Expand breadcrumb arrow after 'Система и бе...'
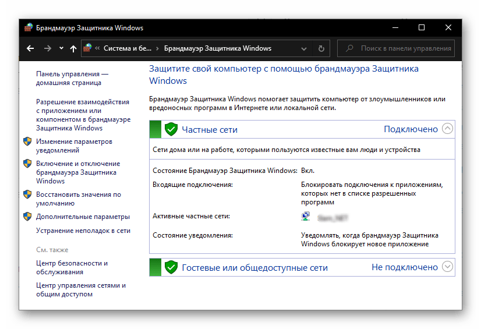Viewport: 481px width, 329px height. pos(157,48)
